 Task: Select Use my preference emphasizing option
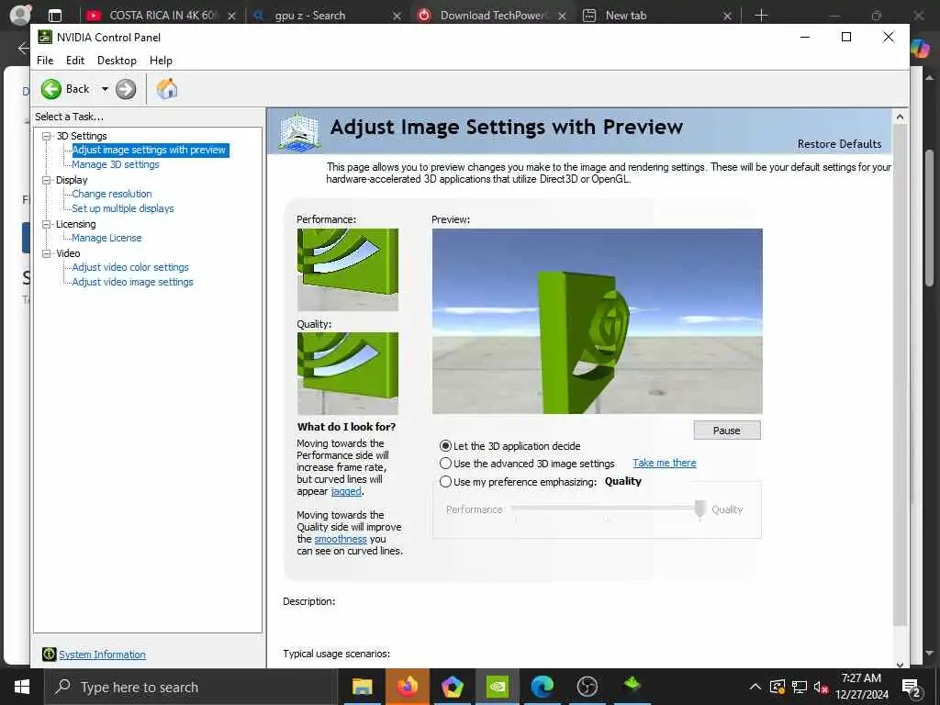click(445, 481)
